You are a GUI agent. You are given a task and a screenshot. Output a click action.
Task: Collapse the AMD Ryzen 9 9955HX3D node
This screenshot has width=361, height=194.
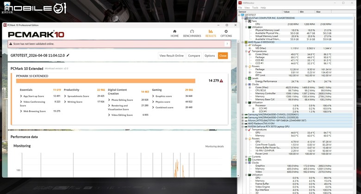pyautogui.click(x=243, y=42)
